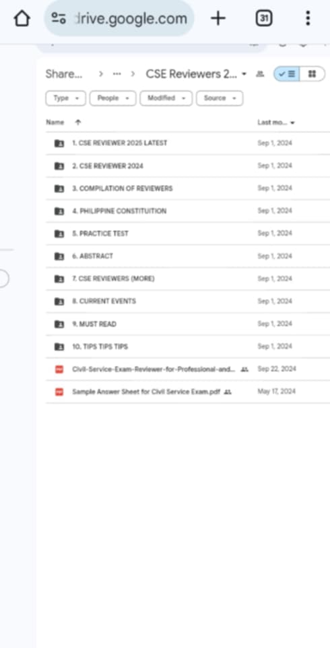Open the Last modified column sort menu
Screen dimensions: 330x648
276,122
